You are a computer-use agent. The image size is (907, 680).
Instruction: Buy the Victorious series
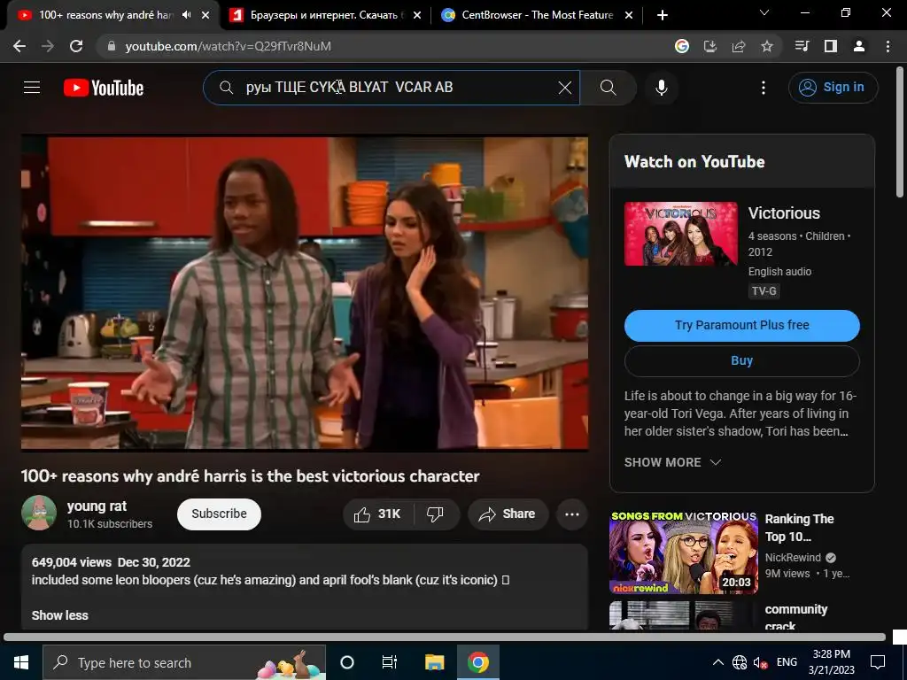pos(741,361)
